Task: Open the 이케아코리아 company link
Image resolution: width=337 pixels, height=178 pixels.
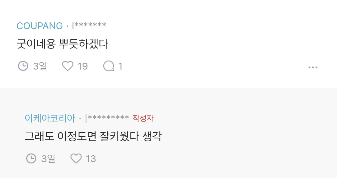Action: click(x=50, y=118)
